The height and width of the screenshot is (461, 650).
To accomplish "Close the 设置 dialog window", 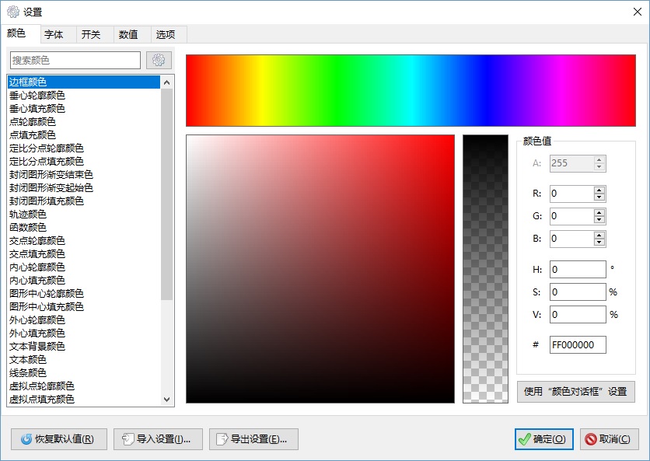I will tap(638, 12).
